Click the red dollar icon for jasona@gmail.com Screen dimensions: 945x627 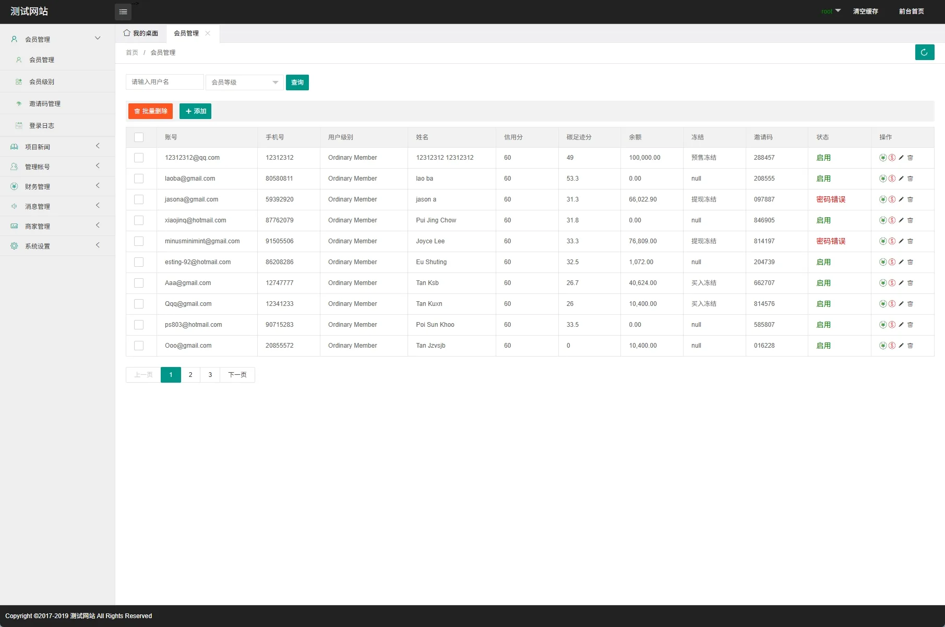[892, 199]
